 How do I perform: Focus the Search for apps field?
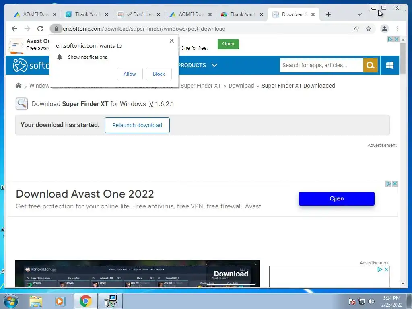click(x=321, y=65)
